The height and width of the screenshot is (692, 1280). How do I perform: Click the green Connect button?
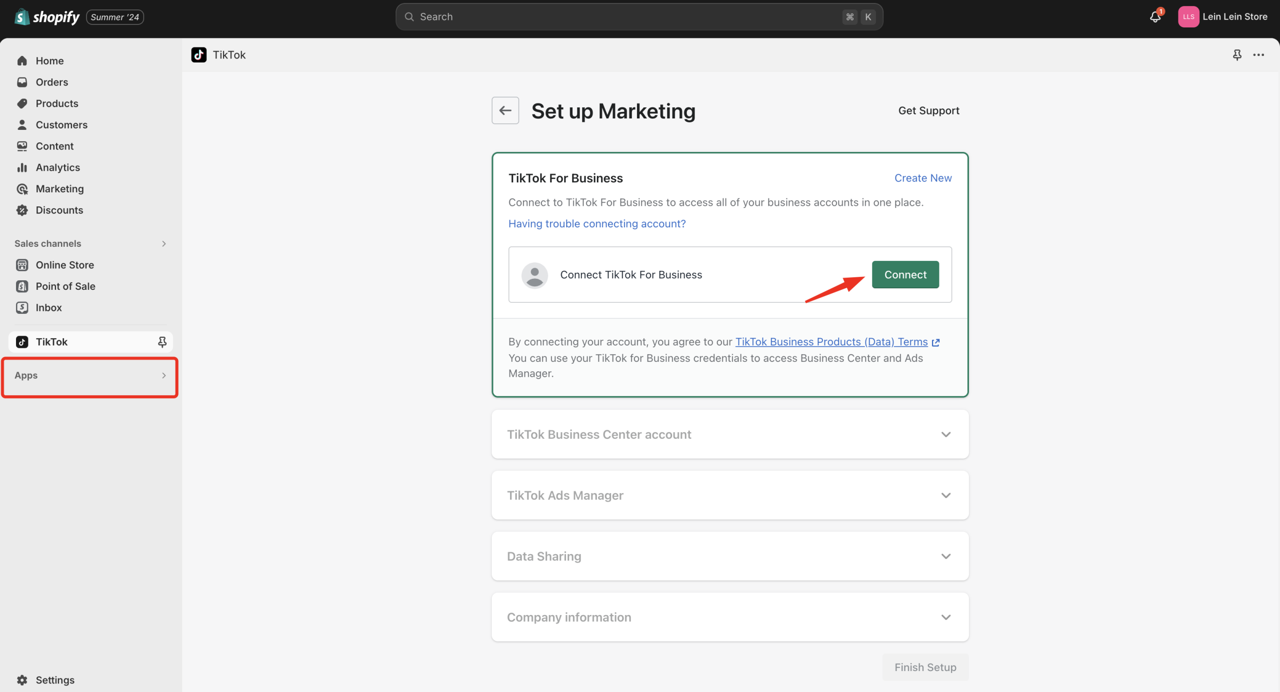905,275
